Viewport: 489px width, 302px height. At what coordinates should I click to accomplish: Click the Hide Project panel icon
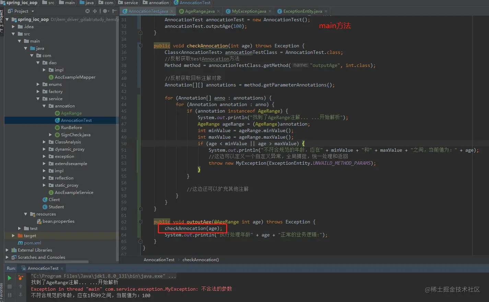click(114, 11)
